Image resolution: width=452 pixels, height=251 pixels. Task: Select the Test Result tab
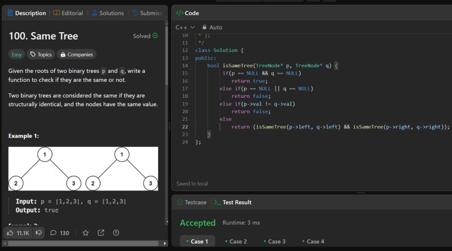[233, 202]
